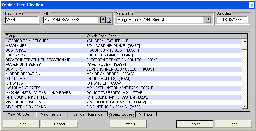256x131 pixels.
Task: Select the INTERIOR TRIM COLOURS row
Action: click(124, 41)
